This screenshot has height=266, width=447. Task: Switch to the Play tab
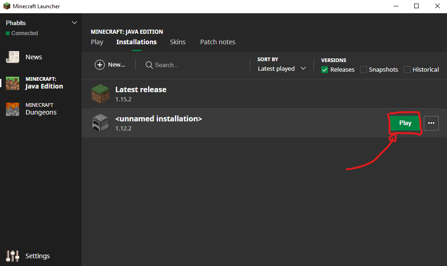point(97,42)
